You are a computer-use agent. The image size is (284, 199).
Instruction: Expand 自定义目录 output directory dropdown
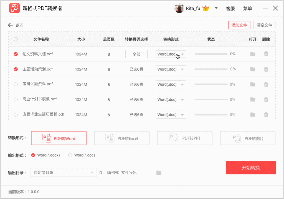[64, 173]
